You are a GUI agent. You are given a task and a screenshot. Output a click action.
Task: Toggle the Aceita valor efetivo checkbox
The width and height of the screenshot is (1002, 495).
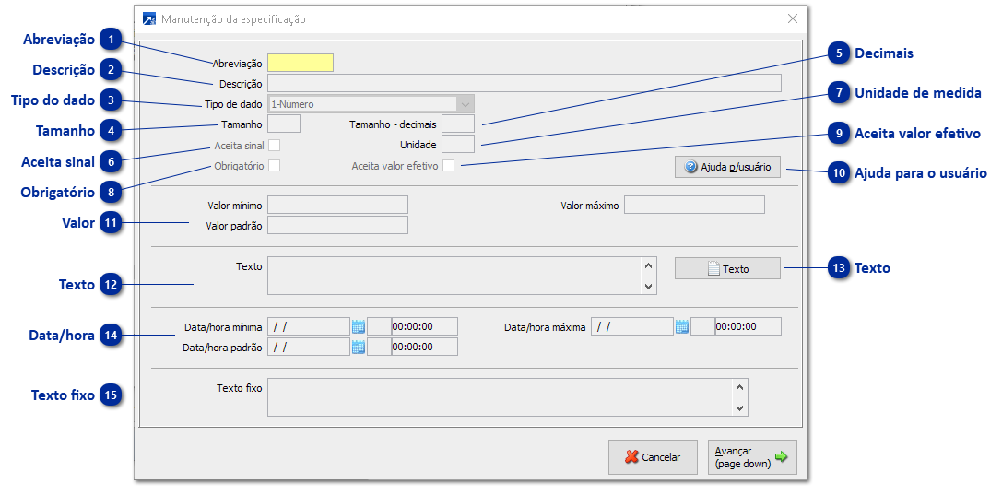pyautogui.click(x=449, y=165)
